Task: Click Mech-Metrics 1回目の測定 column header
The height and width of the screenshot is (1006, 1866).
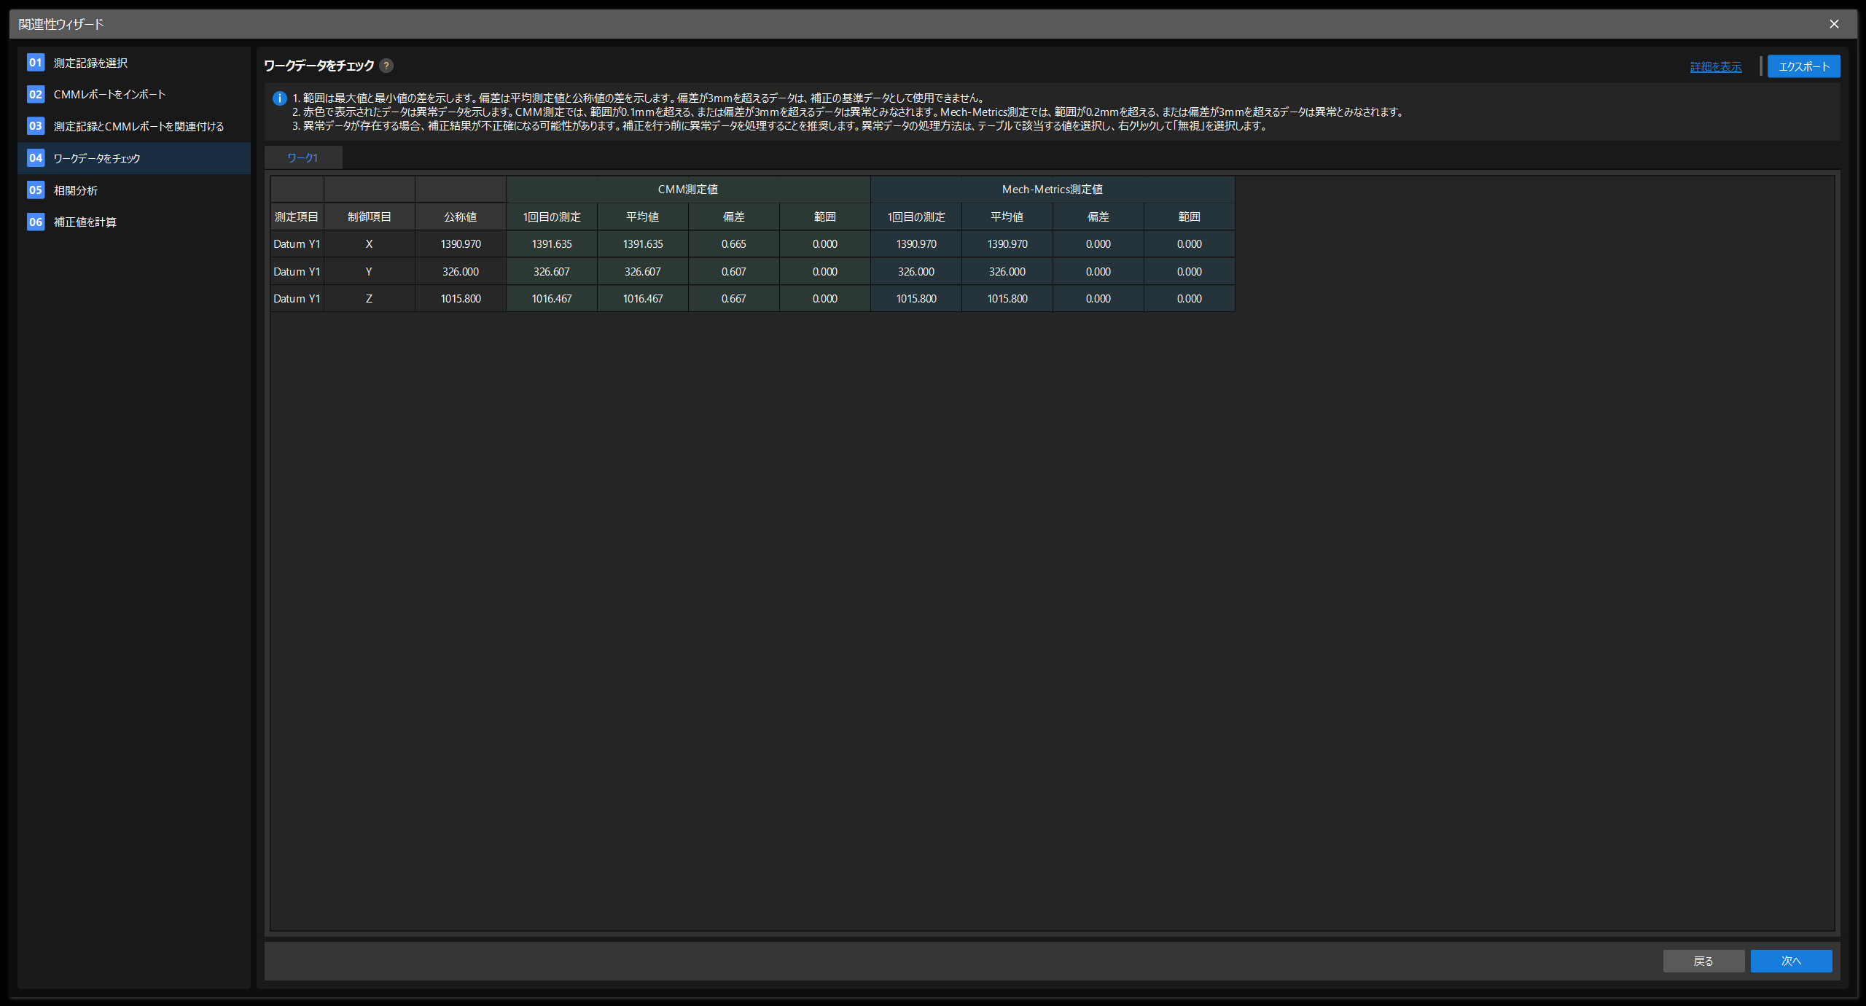Action: (916, 217)
